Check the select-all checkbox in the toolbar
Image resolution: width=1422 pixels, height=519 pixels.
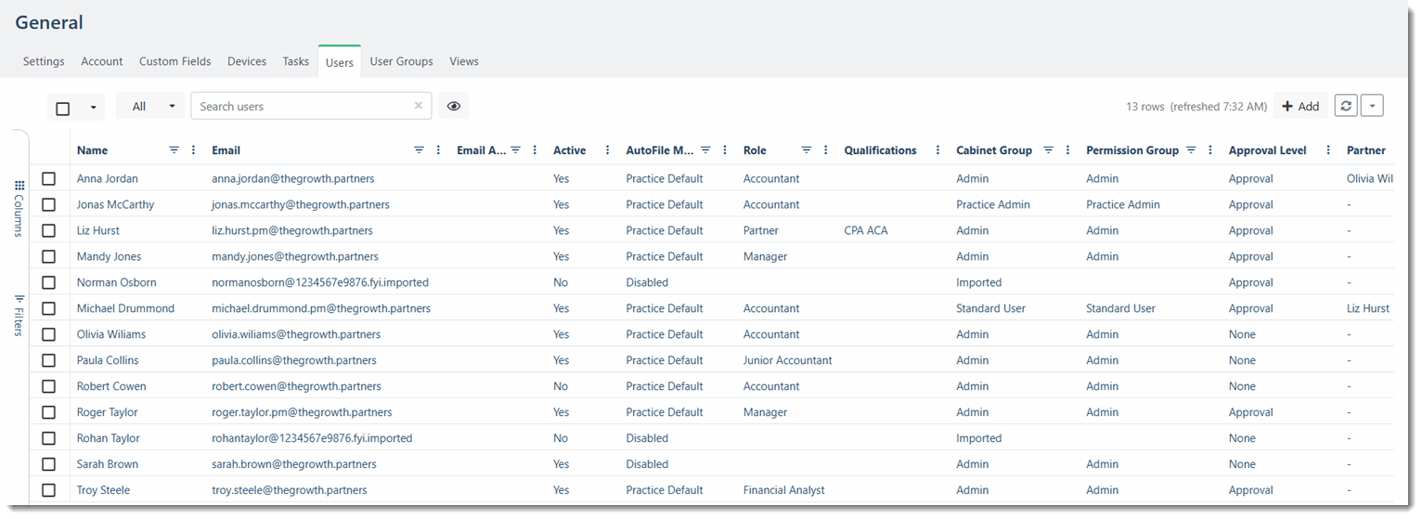[63, 108]
